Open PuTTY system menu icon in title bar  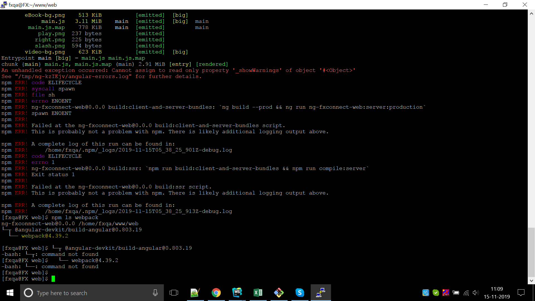tap(4, 5)
